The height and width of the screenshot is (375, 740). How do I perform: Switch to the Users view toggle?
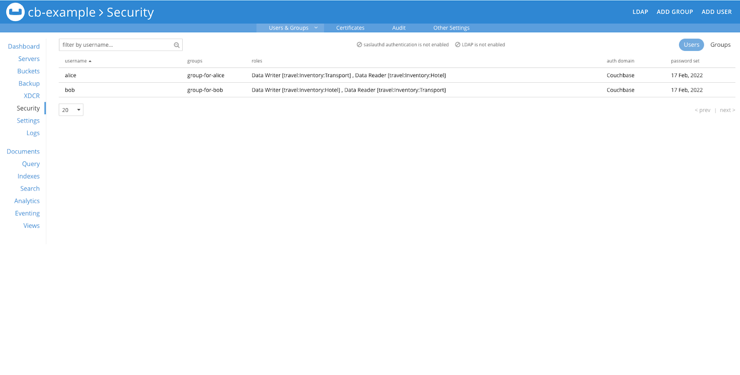pos(691,45)
